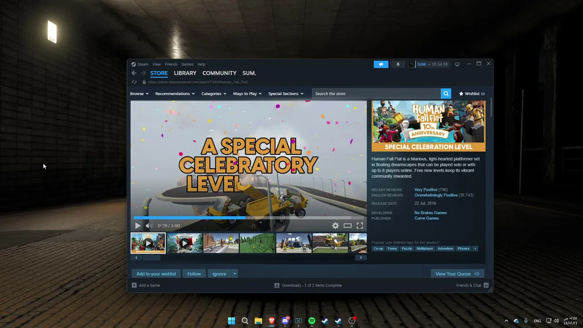Screen dimensions: 583x328
Task: Select the Multiplayer tag
Action: pyautogui.click(x=425, y=248)
